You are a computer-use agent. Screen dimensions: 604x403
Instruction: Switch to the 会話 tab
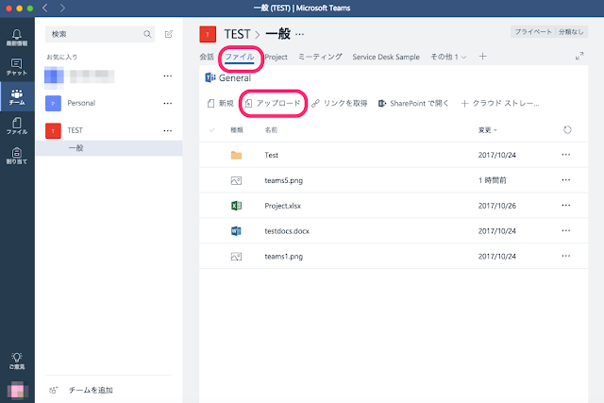207,57
